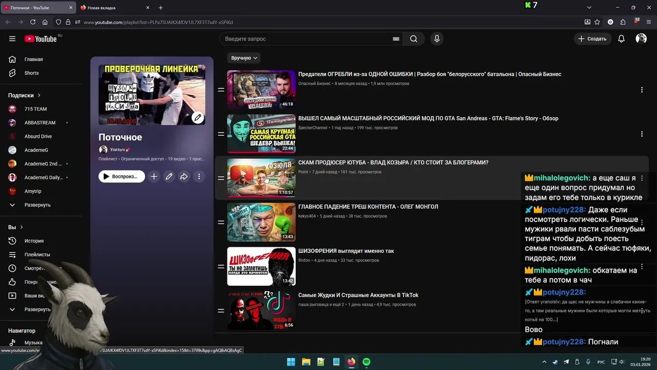Open Самые Жудкие И Страшные Аккаунты video title
The height and width of the screenshot is (370, 657).
358,295
